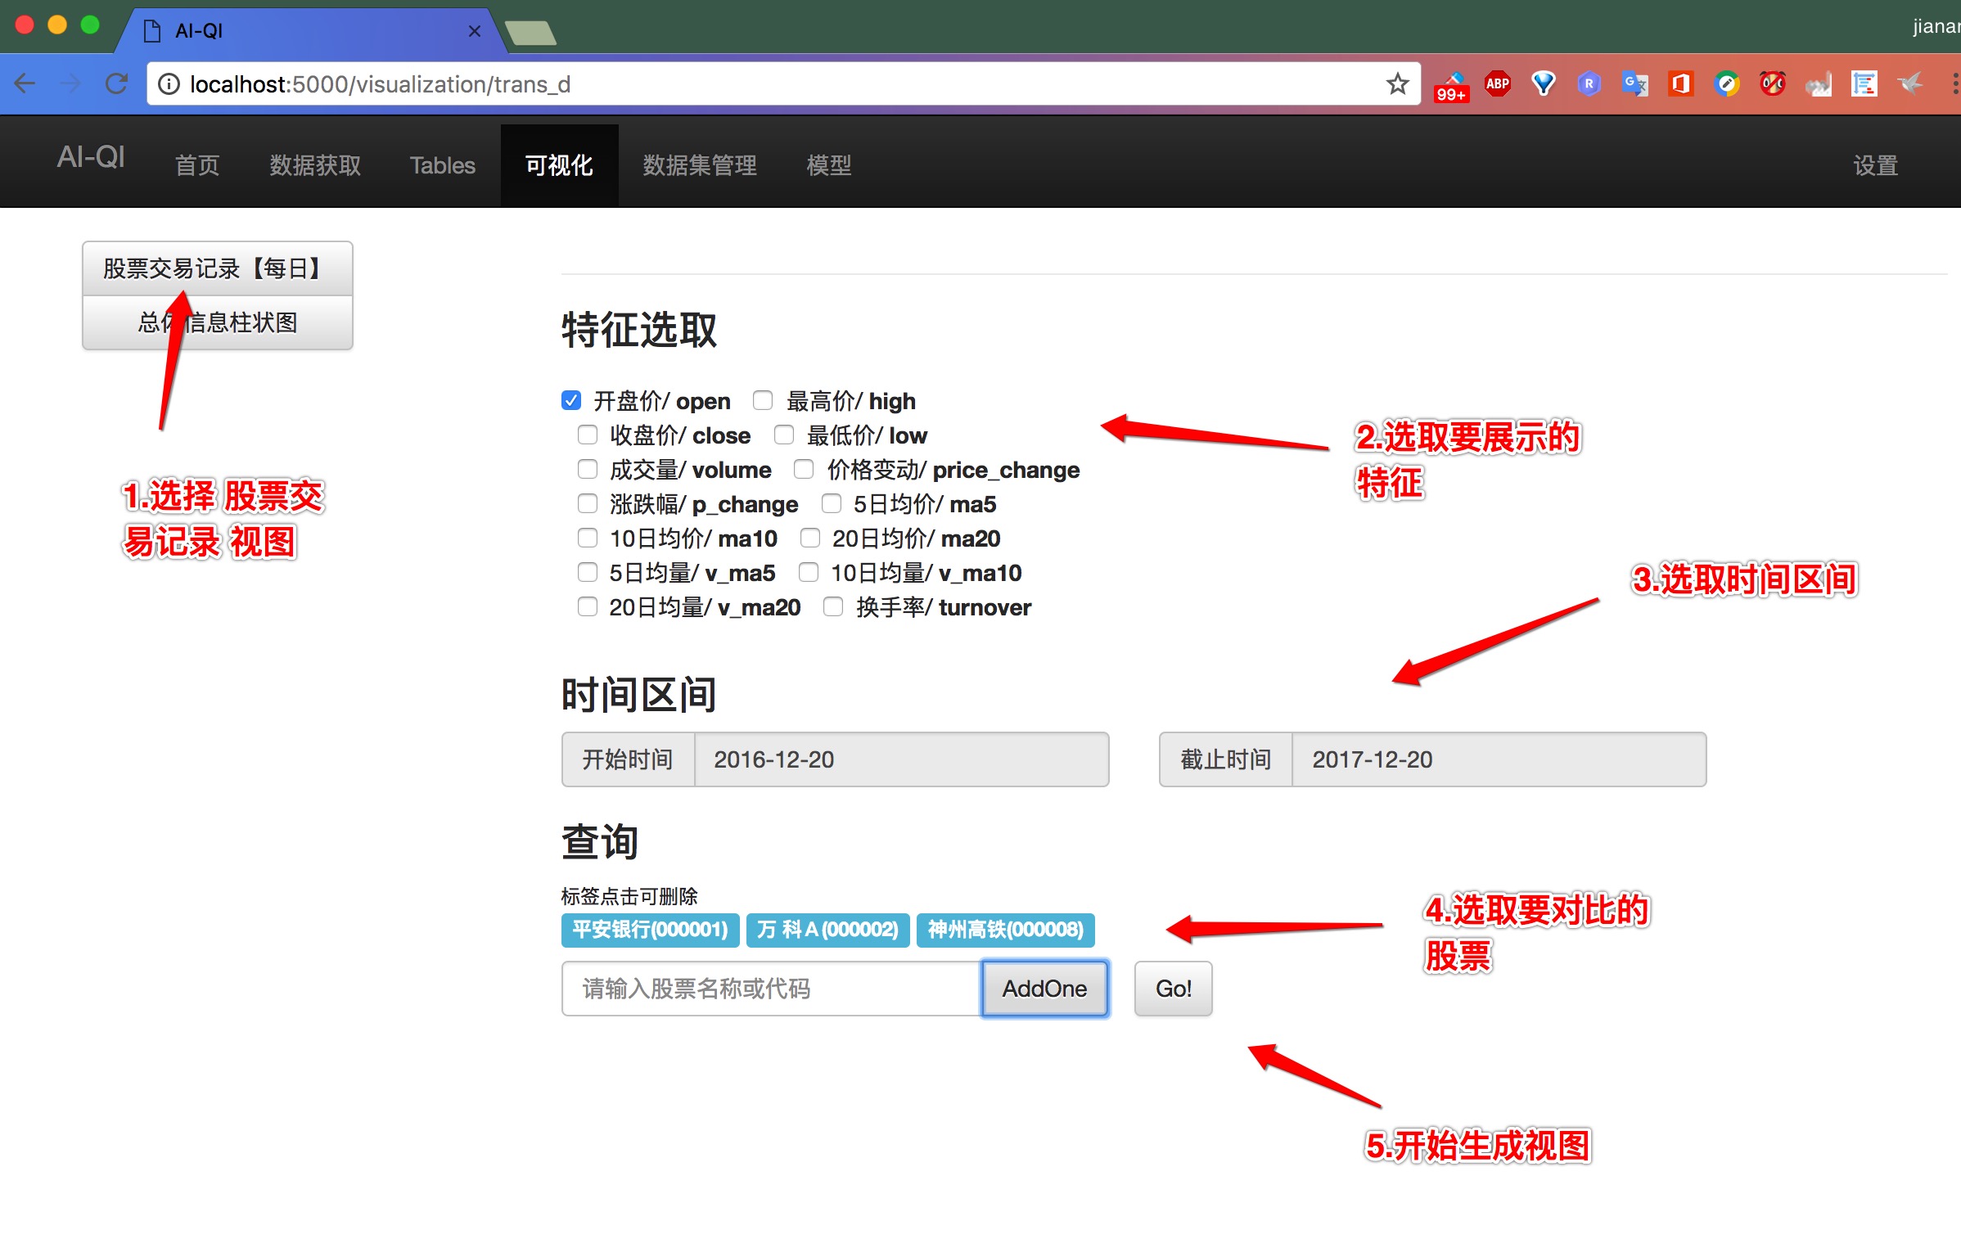Switch to the 数据集管理 nav tab

click(700, 165)
